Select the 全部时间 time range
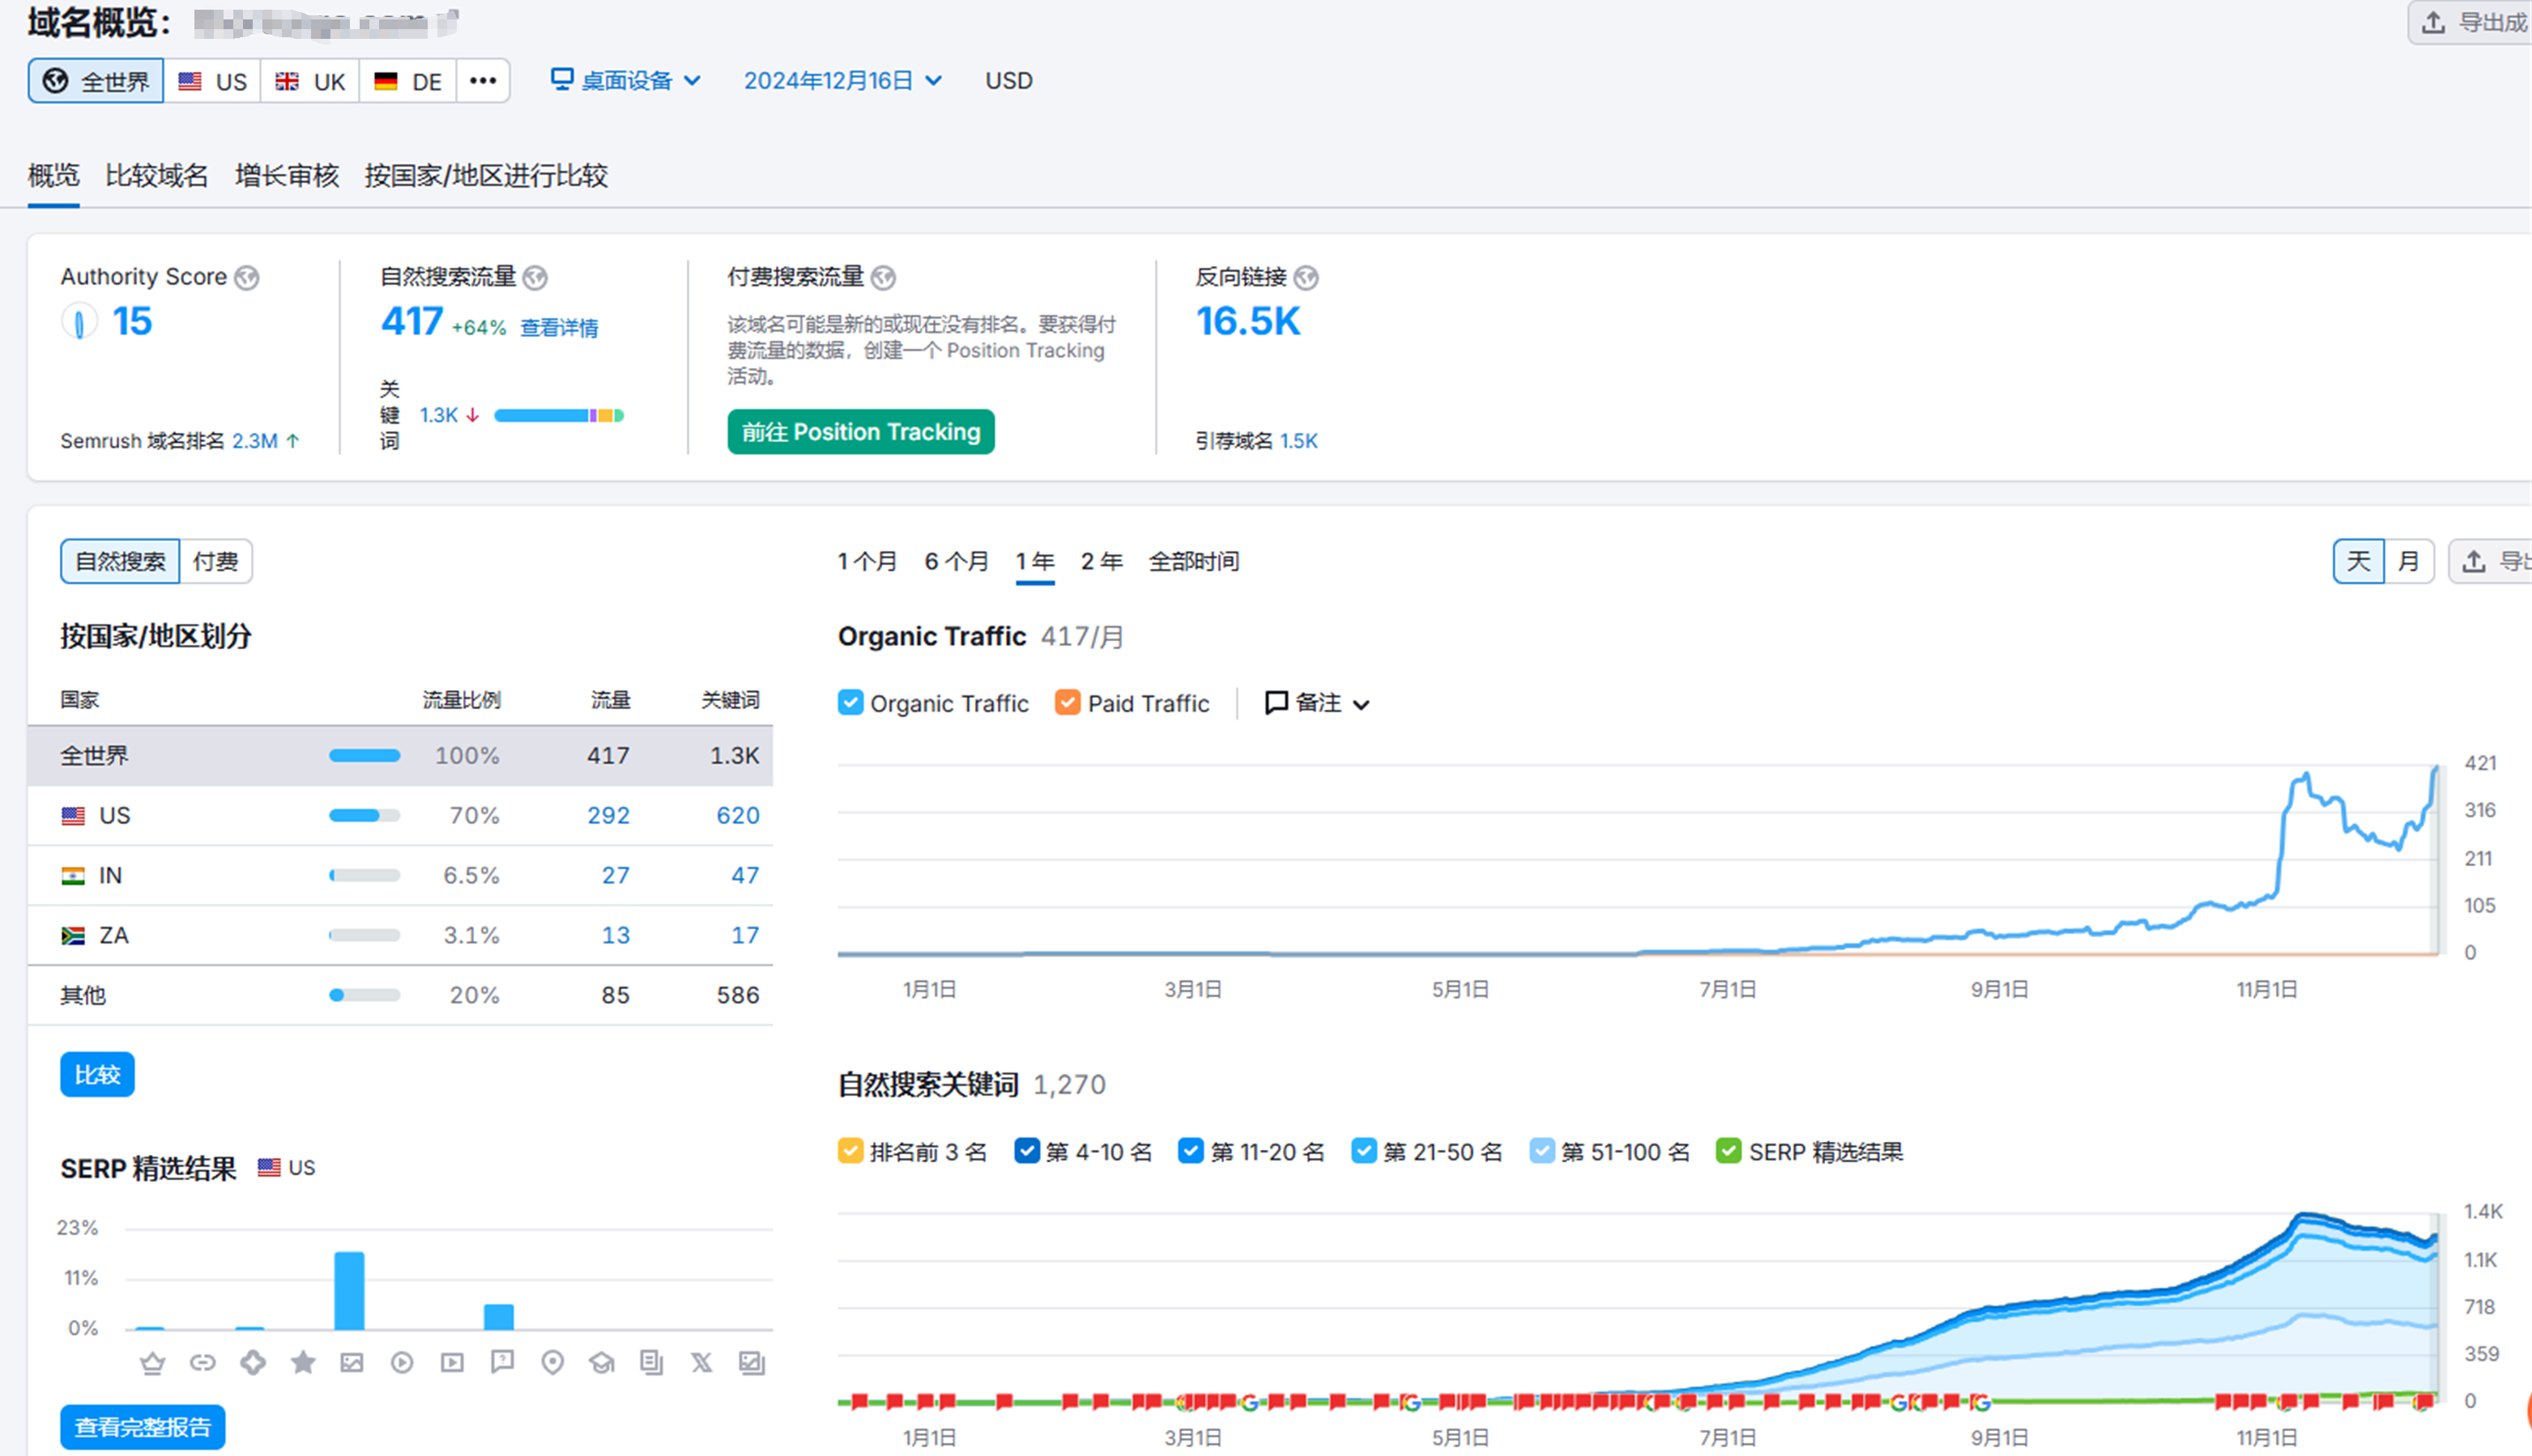 click(1194, 562)
